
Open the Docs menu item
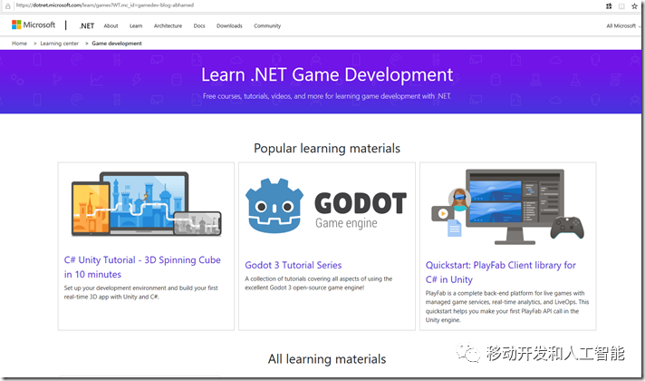coord(199,25)
